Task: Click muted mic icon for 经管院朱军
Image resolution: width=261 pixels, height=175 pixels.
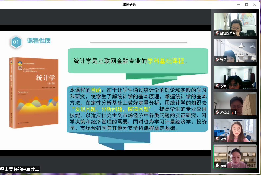Action: 217,33
